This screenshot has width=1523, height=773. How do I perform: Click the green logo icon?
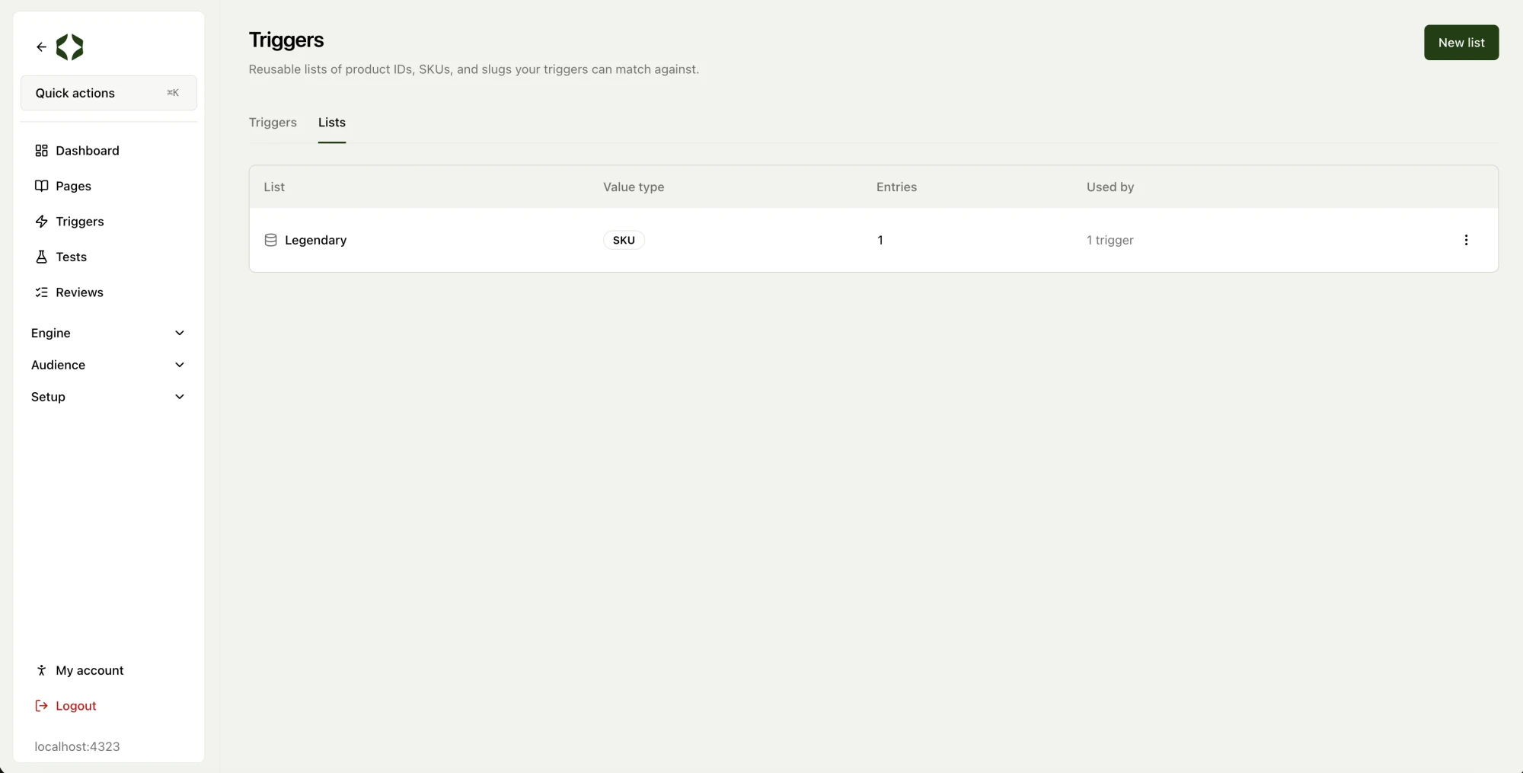(x=69, y=47)
